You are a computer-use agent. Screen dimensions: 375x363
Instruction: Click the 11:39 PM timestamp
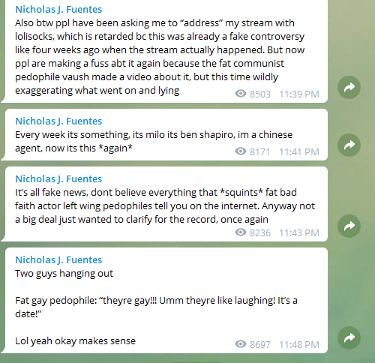pyautogui.click(x=299, y=94)
